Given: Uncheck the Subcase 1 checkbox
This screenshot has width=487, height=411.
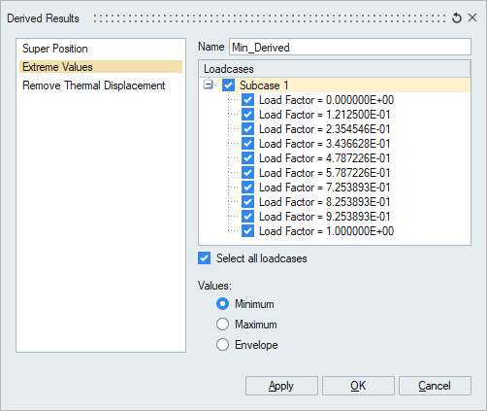Looking at the screenshot, I should 228,86.
